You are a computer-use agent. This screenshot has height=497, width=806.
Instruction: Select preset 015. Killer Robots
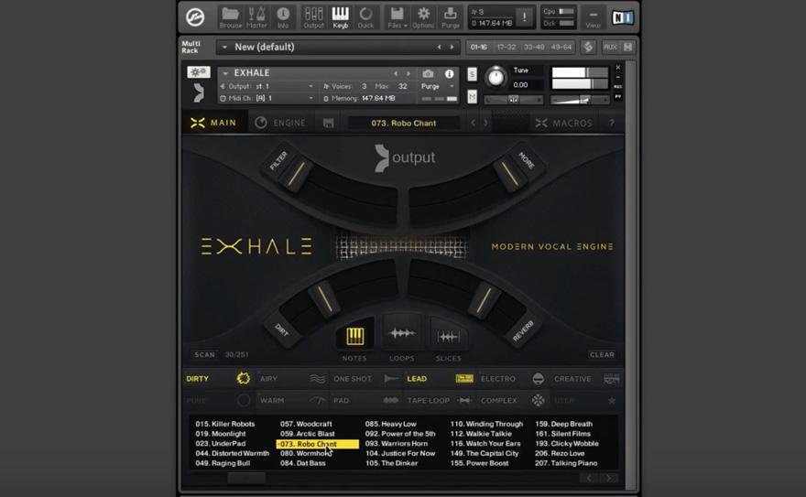click(225, 424)
